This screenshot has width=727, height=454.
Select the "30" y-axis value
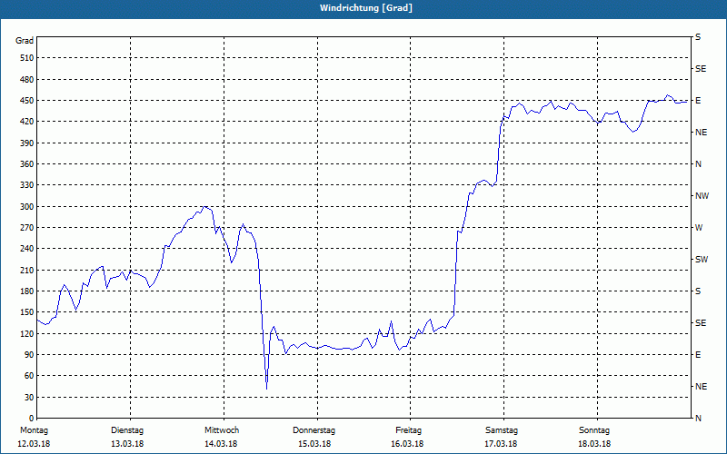coord(29,398)
